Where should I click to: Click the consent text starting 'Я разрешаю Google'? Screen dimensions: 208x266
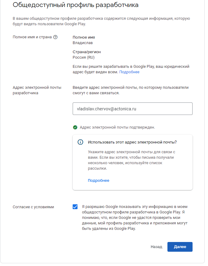coord(135,217)
